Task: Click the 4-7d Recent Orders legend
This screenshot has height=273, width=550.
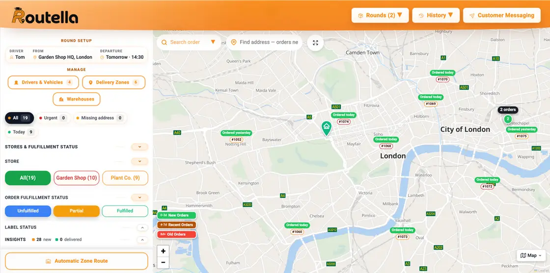Action: (176, 224)
